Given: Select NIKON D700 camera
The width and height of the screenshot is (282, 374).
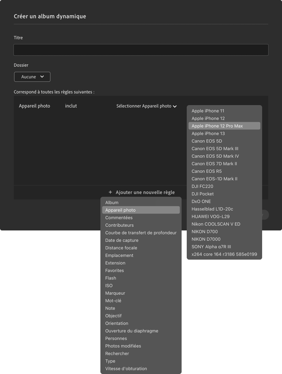Looking at the screenshot, I should pos(224,231).
